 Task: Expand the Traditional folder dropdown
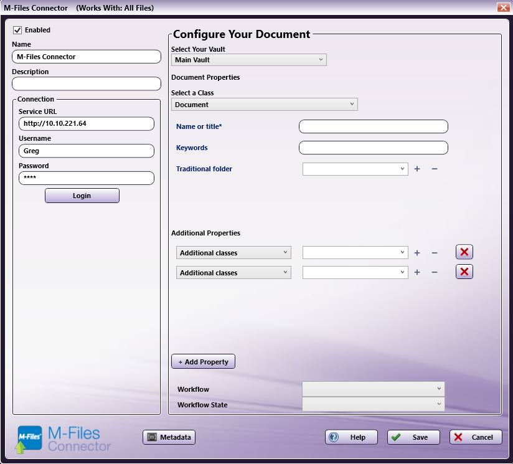(x=355, y=169)
